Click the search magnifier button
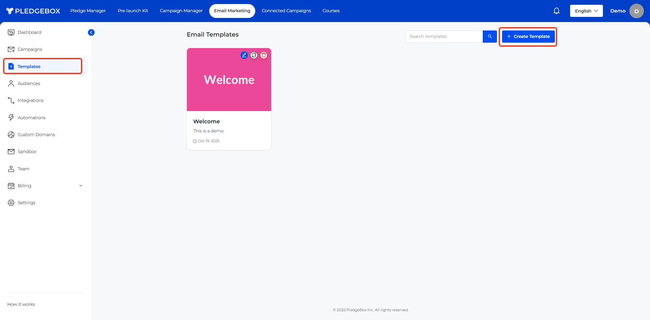This screenshot has width=650, height=320. click(490, 37)
